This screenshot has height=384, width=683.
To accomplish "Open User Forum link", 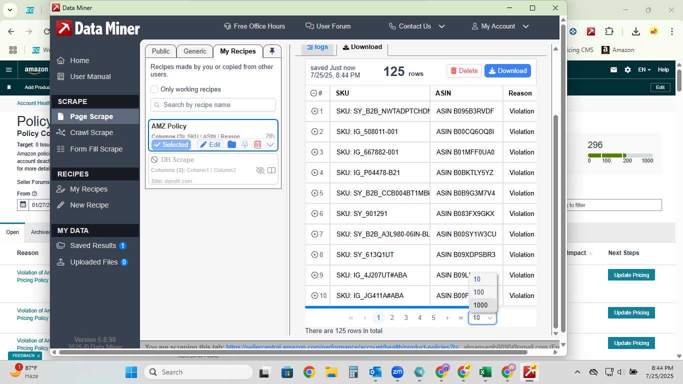I will (328, 26).
